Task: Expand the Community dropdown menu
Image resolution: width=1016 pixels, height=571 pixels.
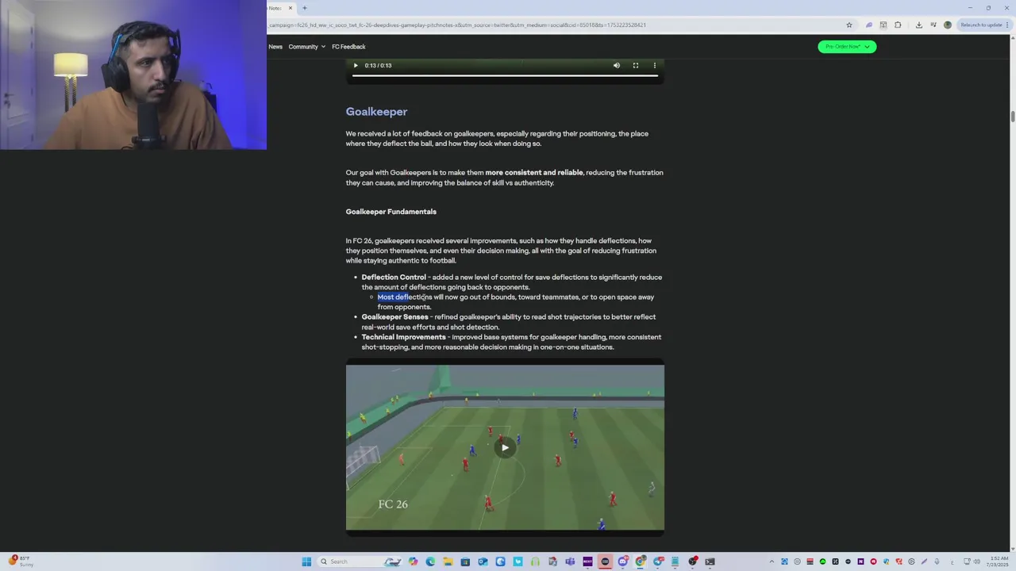Action: click(306, 47)
